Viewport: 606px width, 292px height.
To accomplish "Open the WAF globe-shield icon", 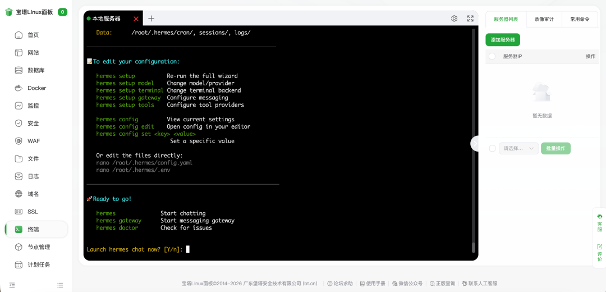I will click(x=19, y=141).
